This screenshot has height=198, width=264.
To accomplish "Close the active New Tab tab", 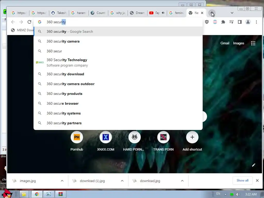I will (202, 13).
